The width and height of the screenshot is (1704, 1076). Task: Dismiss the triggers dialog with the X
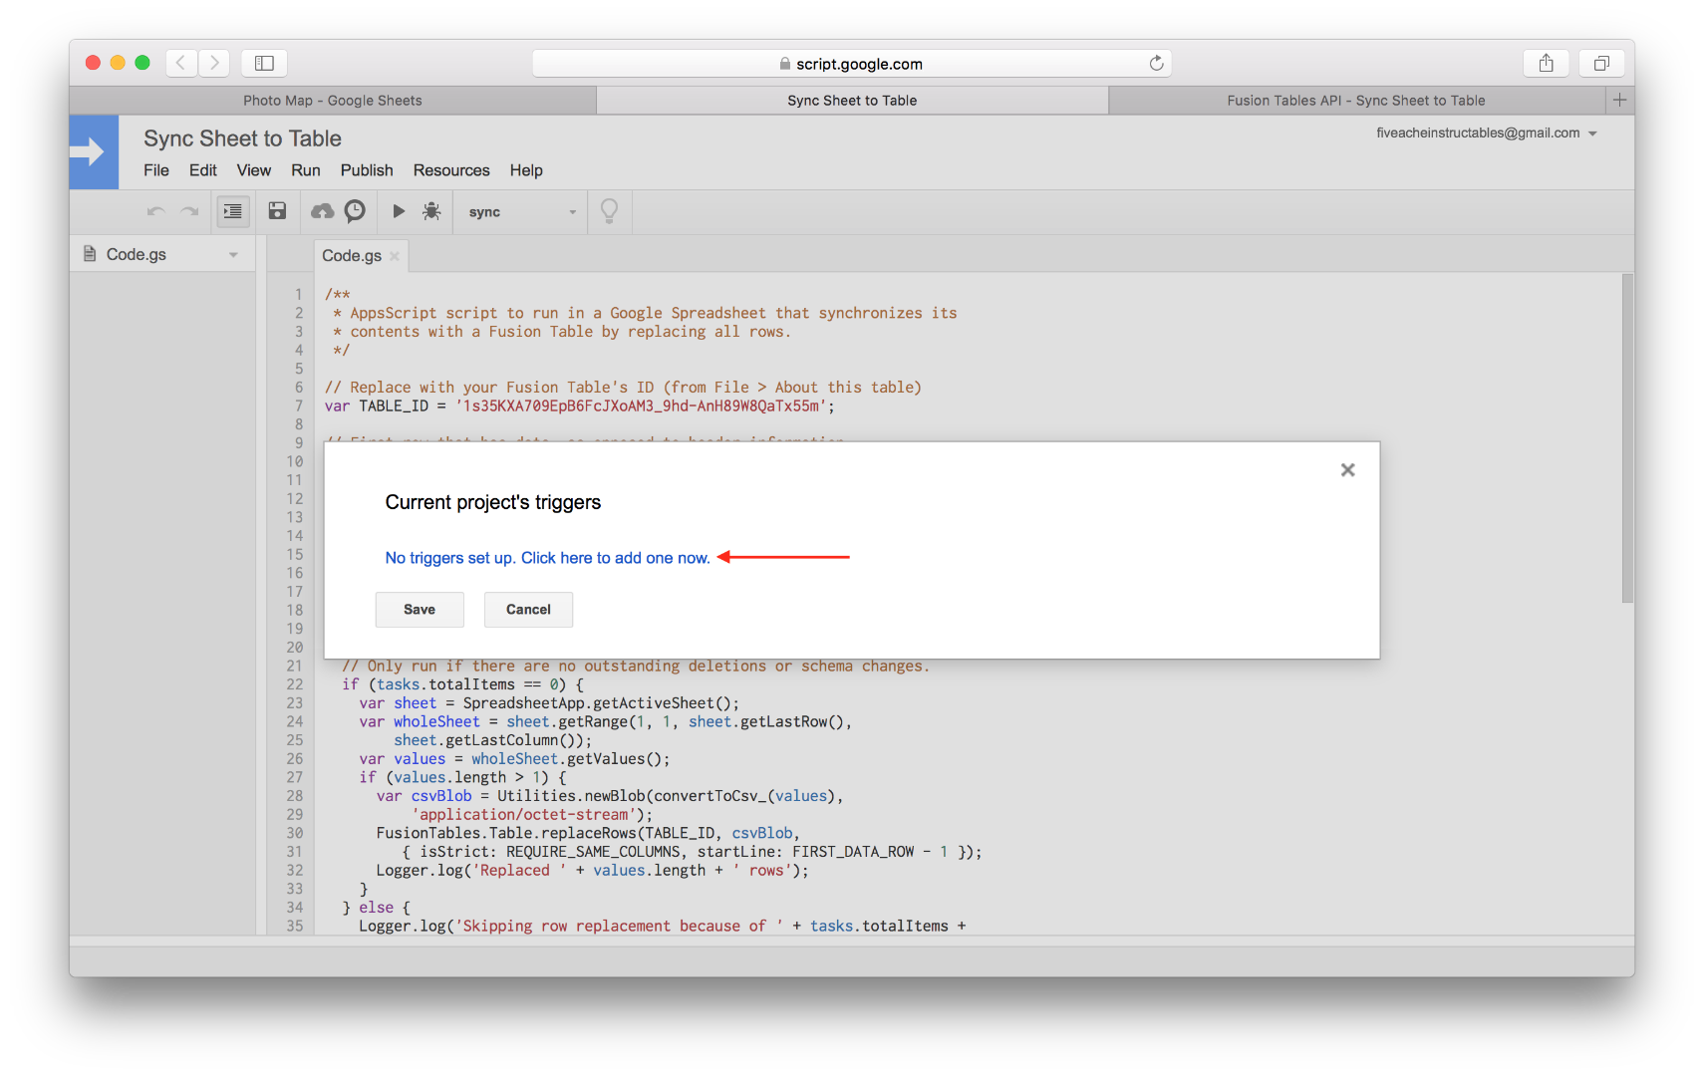pos(1347,469)
